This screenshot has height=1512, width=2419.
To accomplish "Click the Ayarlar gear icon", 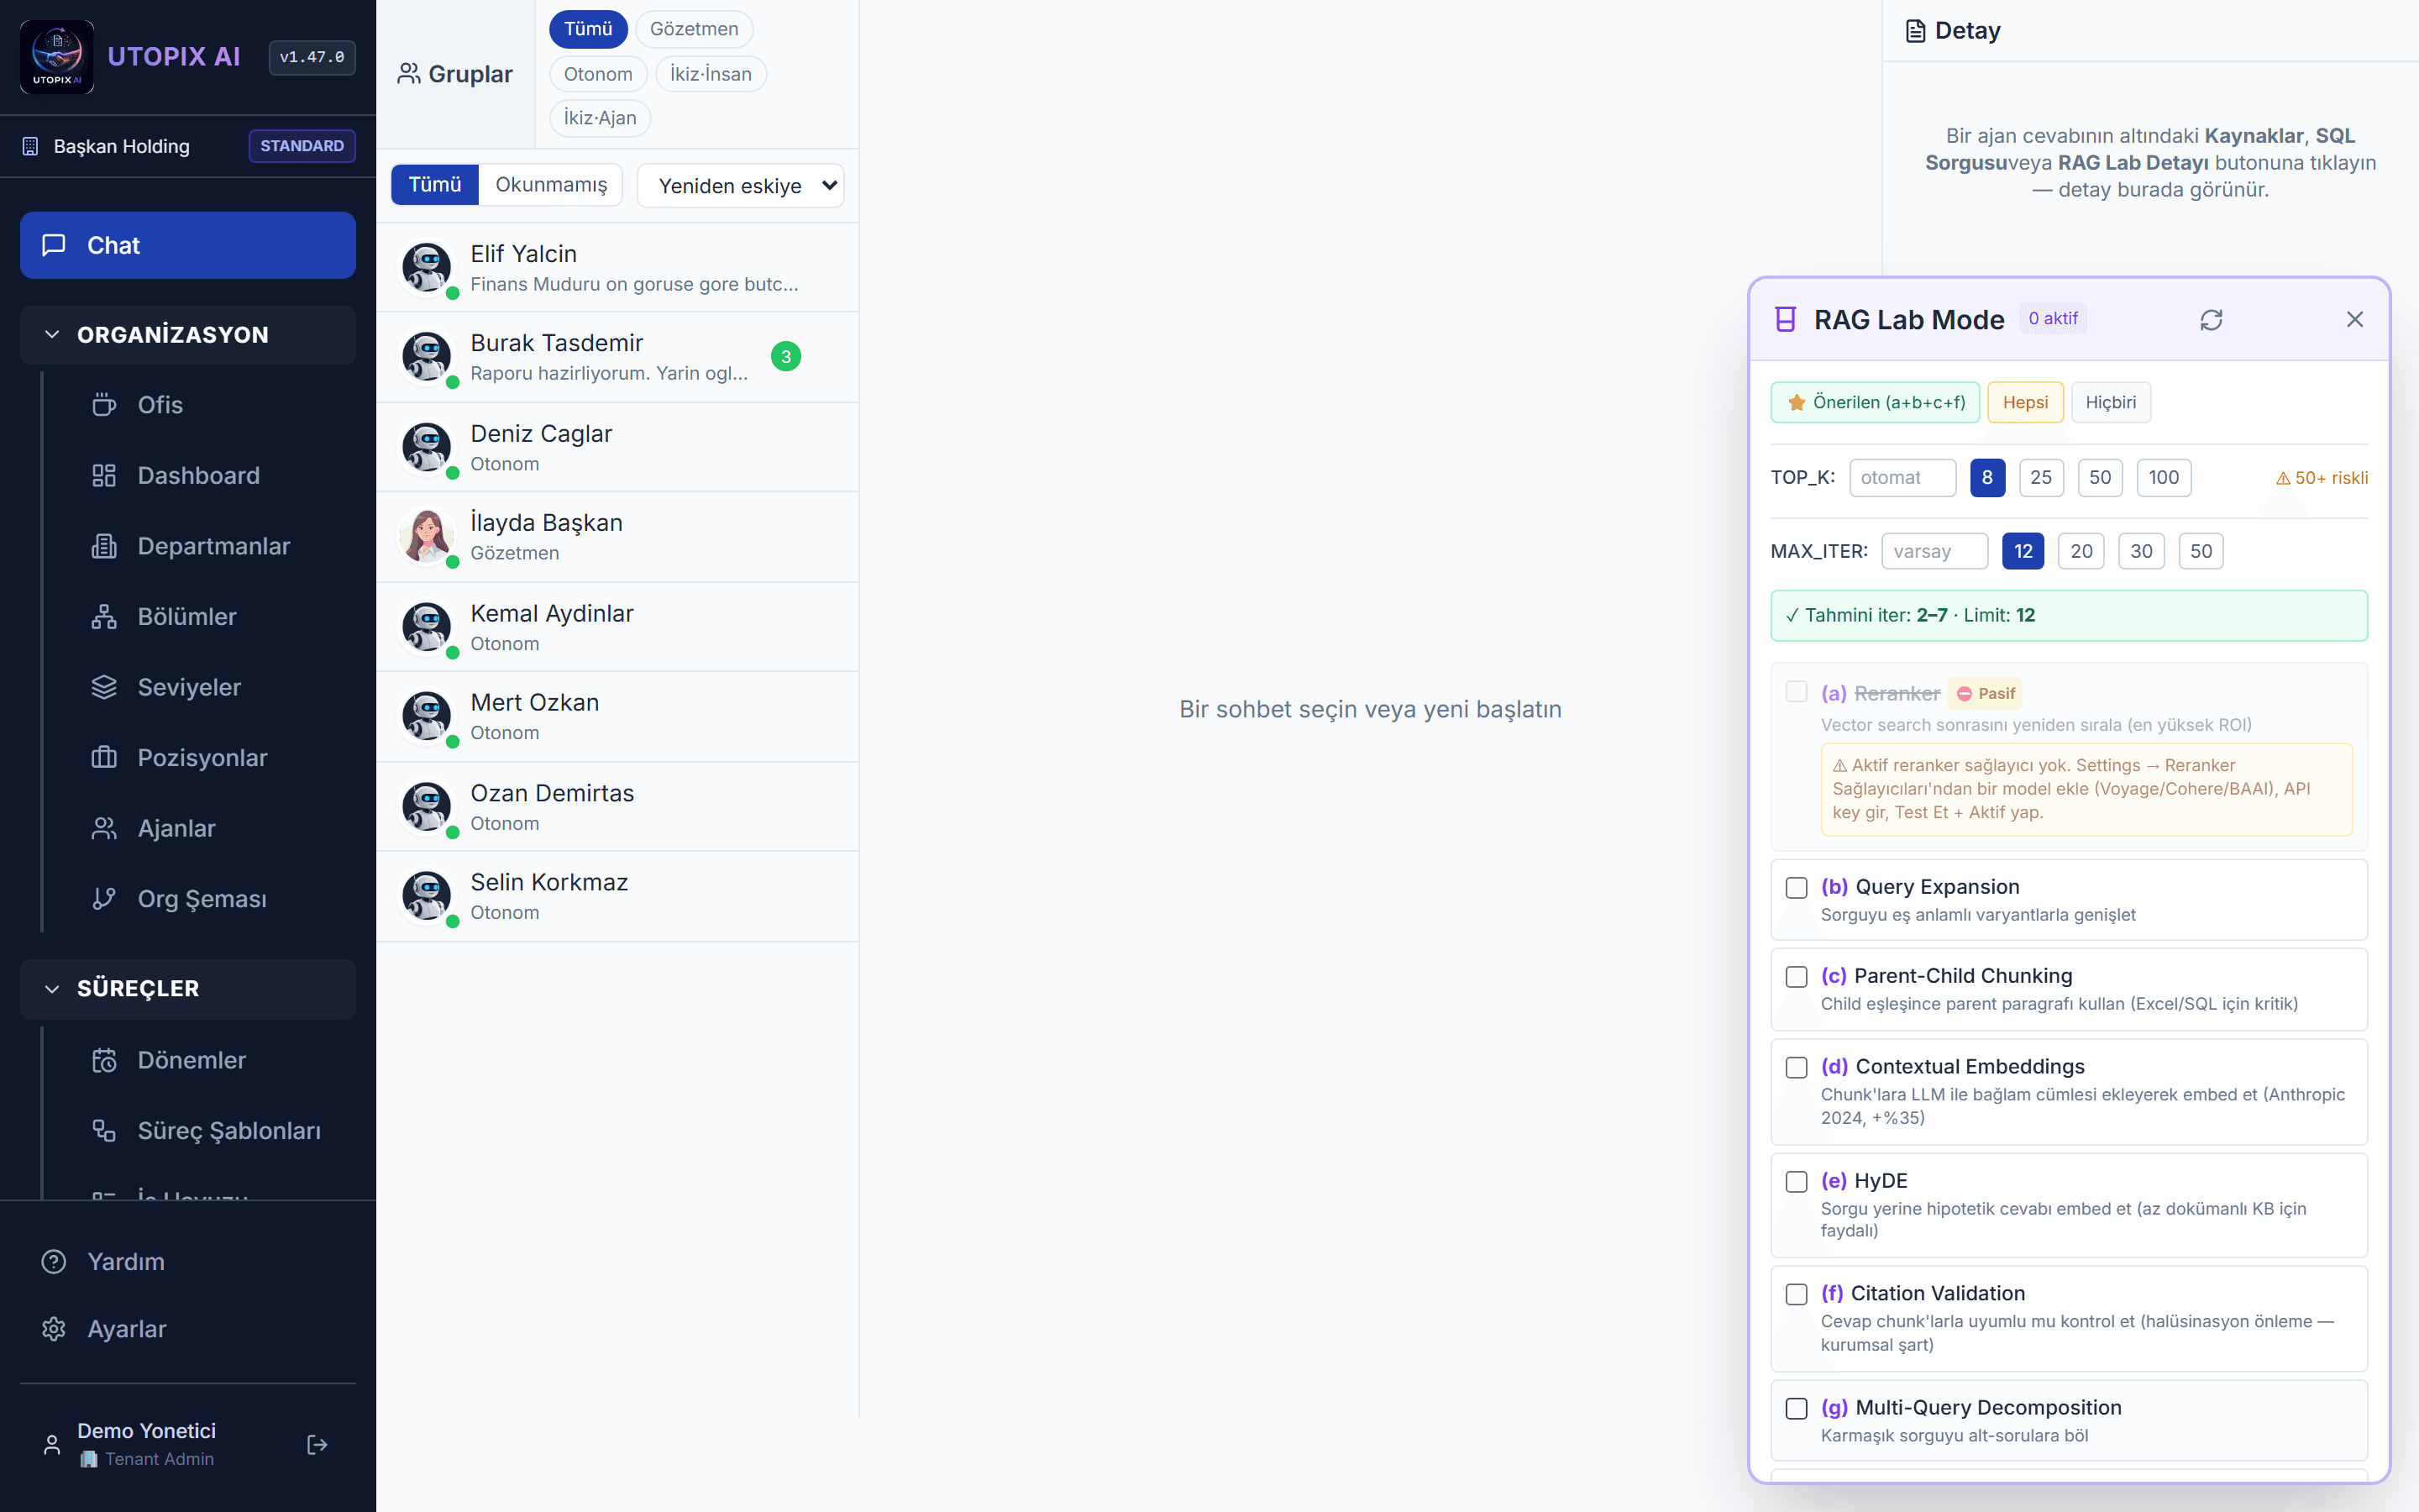I will click(54, 1328).
